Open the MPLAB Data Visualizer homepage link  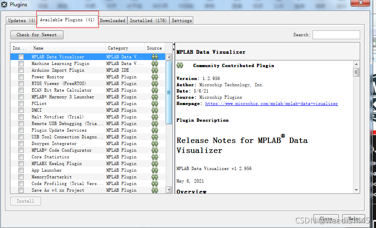click(x=272, y=104)
